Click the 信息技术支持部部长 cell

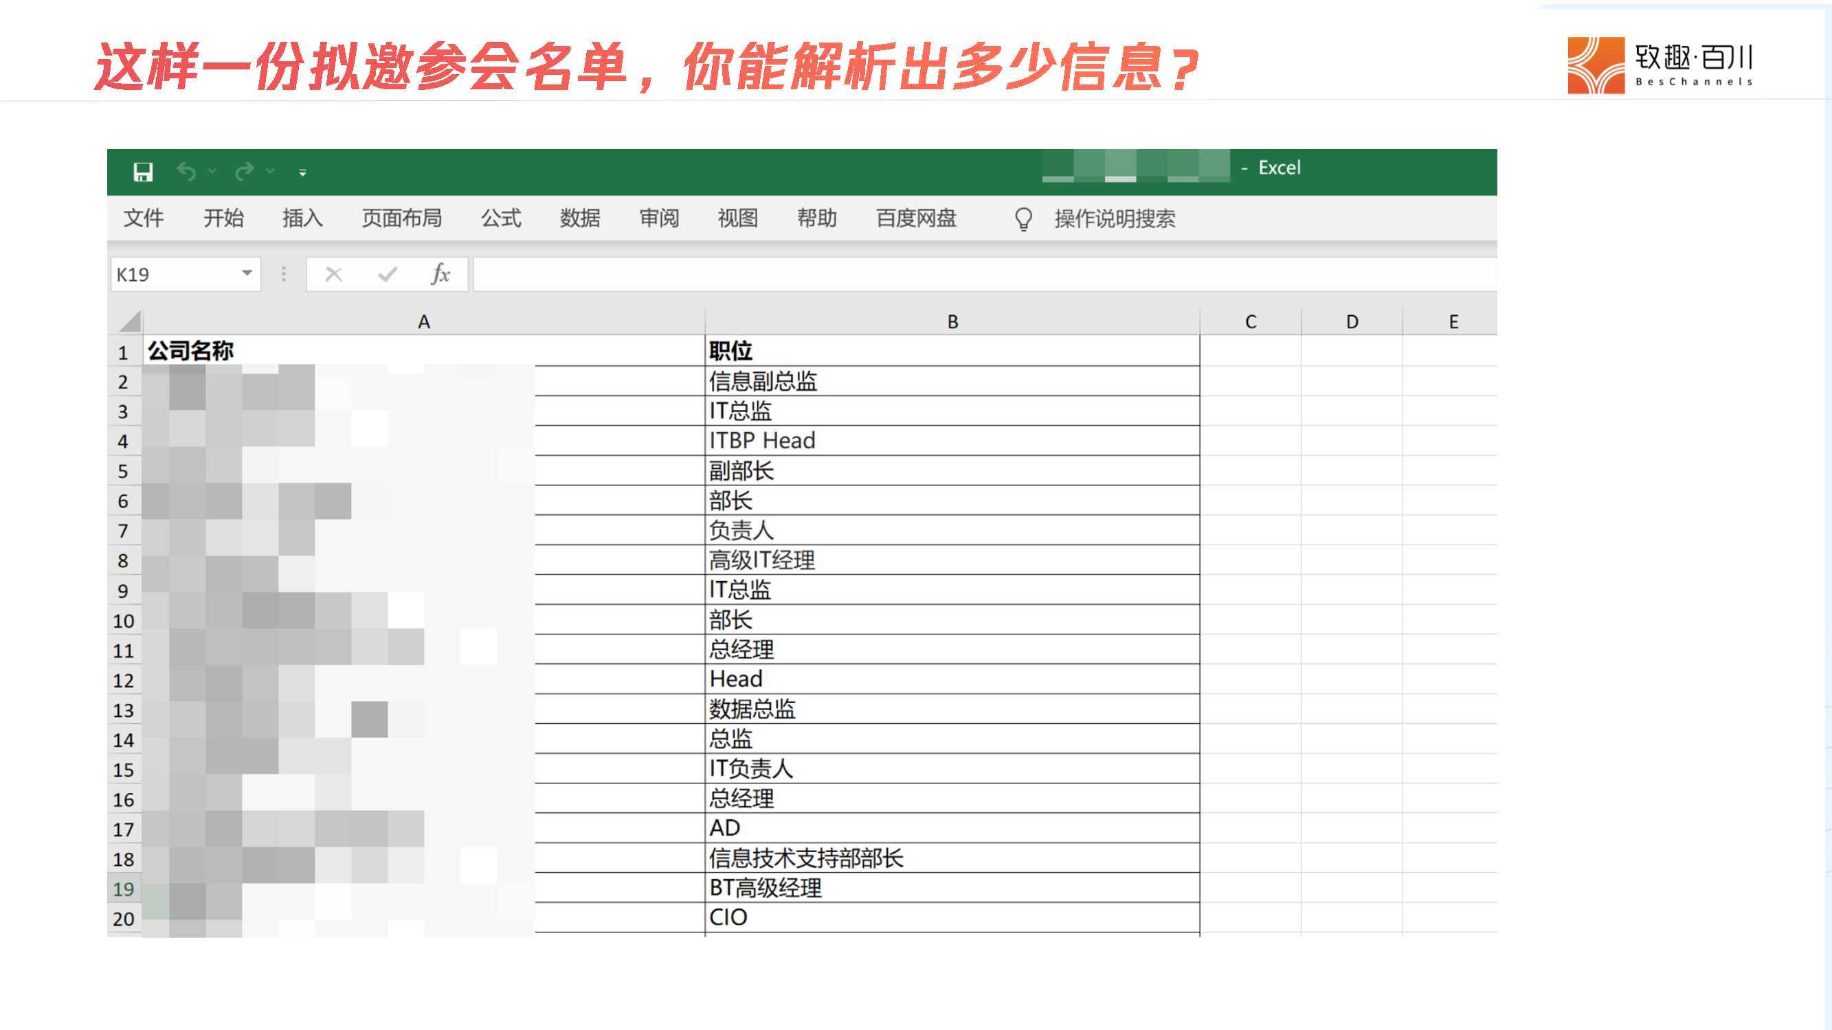[x=952, y=858]
